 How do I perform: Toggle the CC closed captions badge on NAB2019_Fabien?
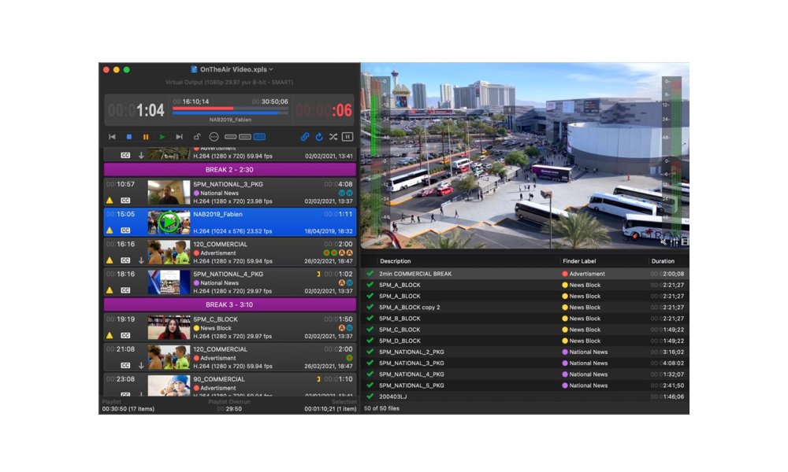click(x=126, y=230)
